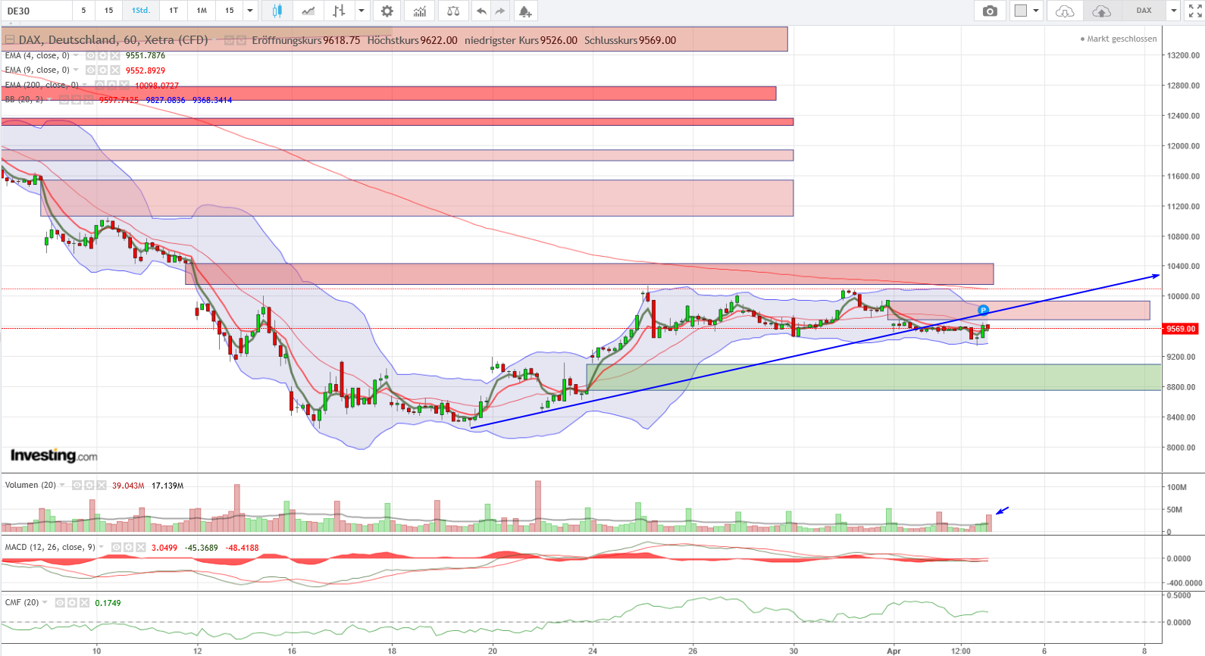Open layout selector dropdown arrow
Screen dimensions: 1205x656
click(1036, 11)
